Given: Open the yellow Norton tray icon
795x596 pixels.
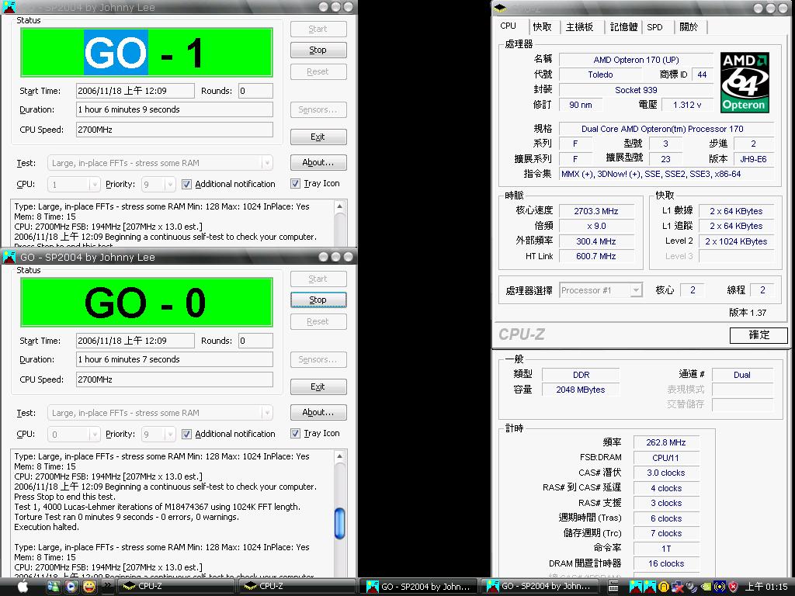Looking at the screenshot, I should [664, 587].
